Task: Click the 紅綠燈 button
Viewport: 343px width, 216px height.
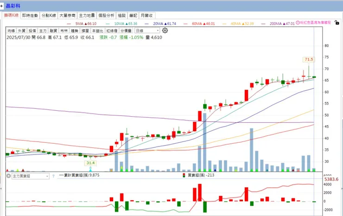Action: tap(112, 31)
